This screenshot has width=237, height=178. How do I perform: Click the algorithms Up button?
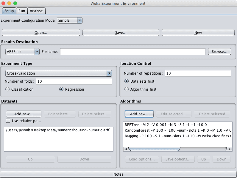pos(204,159)
